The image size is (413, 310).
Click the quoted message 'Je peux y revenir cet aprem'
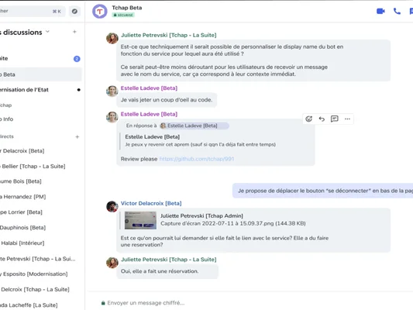(x=200, y=145)
